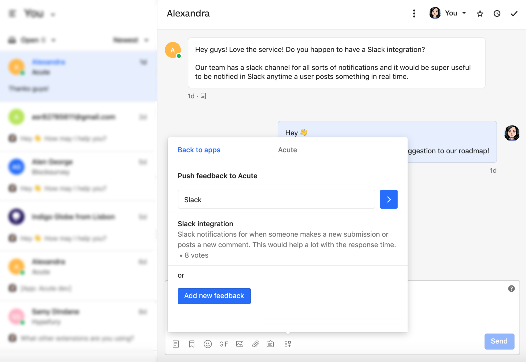Click the Acute app title label
Viewport: 526px width, 362px height.
[x=287, y=150]
